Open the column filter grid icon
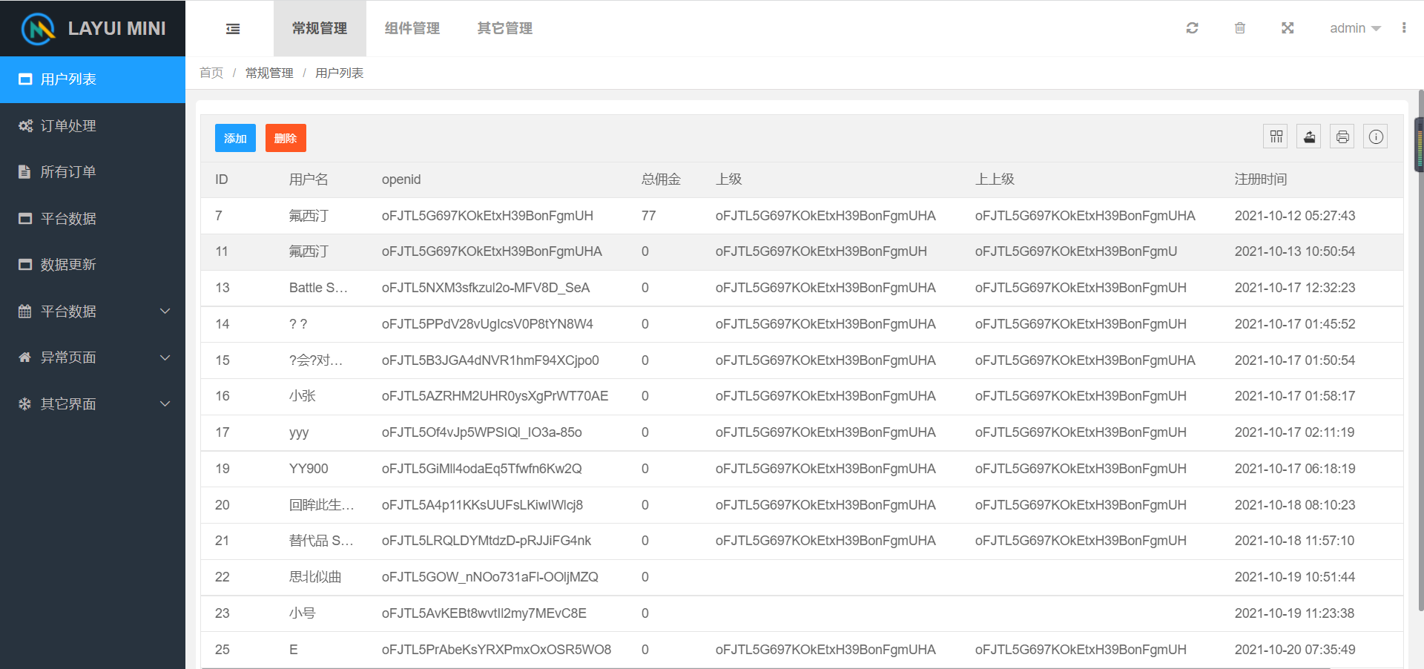 point(1276,136)
